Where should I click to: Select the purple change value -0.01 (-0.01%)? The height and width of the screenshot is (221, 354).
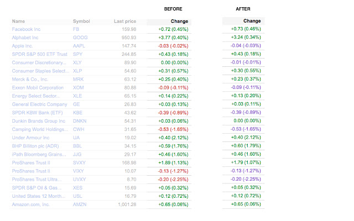(246, 62)
